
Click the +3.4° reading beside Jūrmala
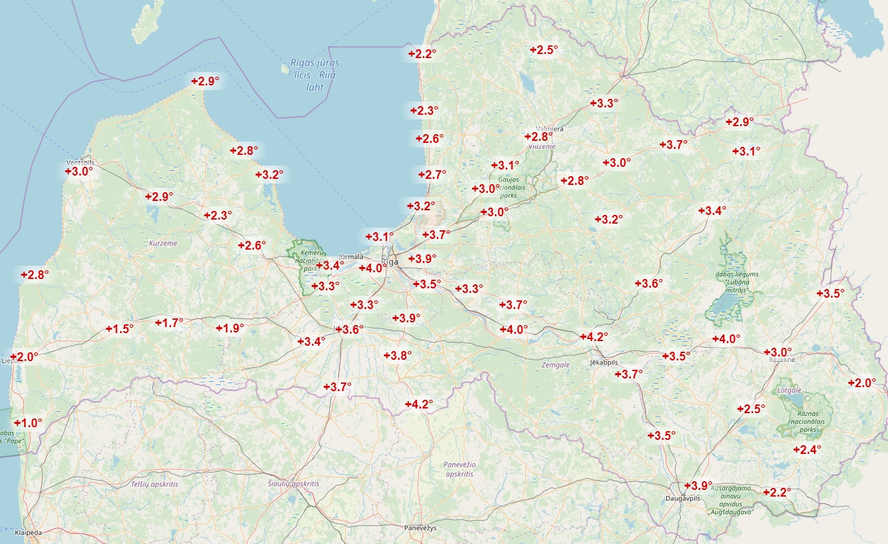click(330, 266)
